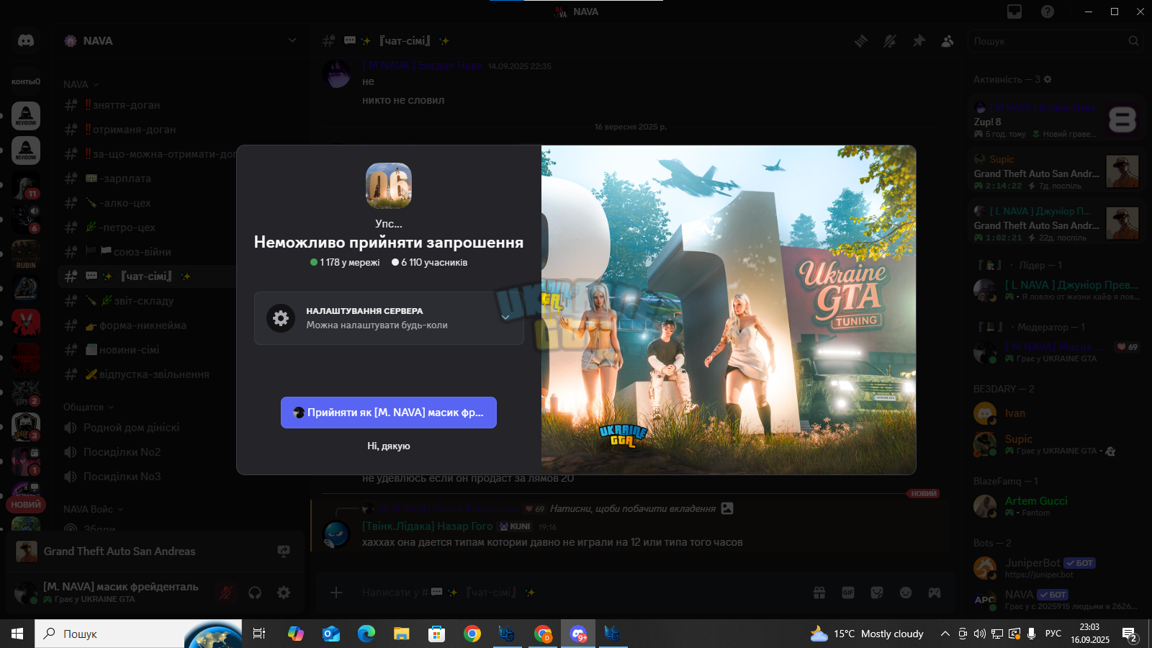Open User Settings gear icon

click(284, 593)
